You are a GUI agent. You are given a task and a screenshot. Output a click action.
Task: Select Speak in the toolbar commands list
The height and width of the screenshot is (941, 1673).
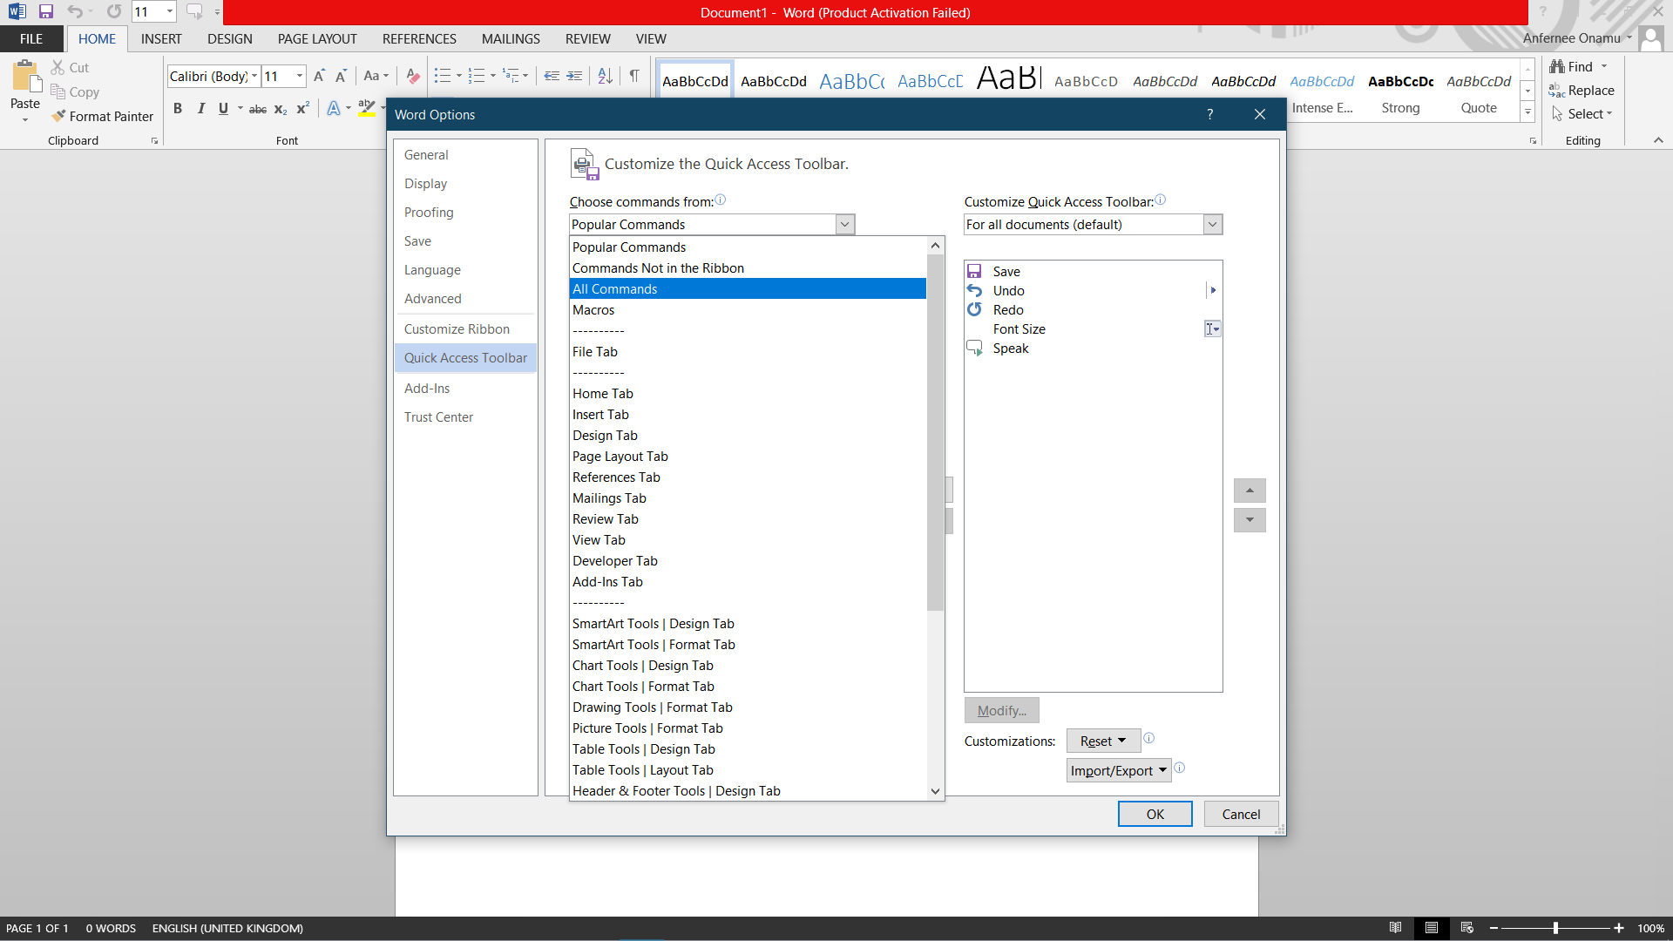click(x=1011, y=349)
